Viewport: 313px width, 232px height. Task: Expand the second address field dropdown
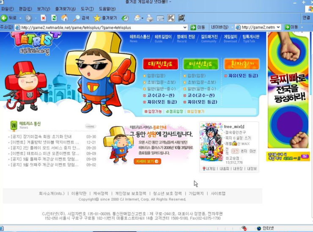278,27
